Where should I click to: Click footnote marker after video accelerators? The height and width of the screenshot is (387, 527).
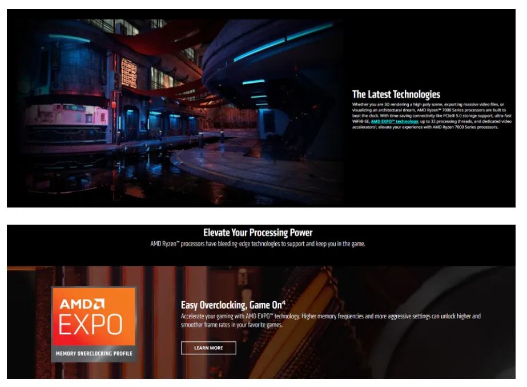[375, 126]
